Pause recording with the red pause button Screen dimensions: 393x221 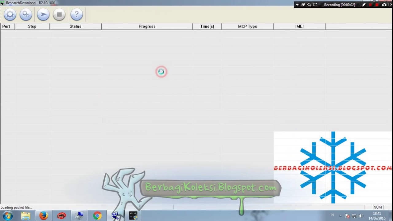click(x=371, y=5)
